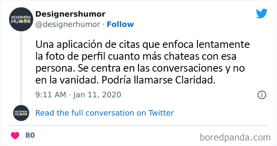Click the laughing emoji in the large avatar logo

click(x=25, y=21)
